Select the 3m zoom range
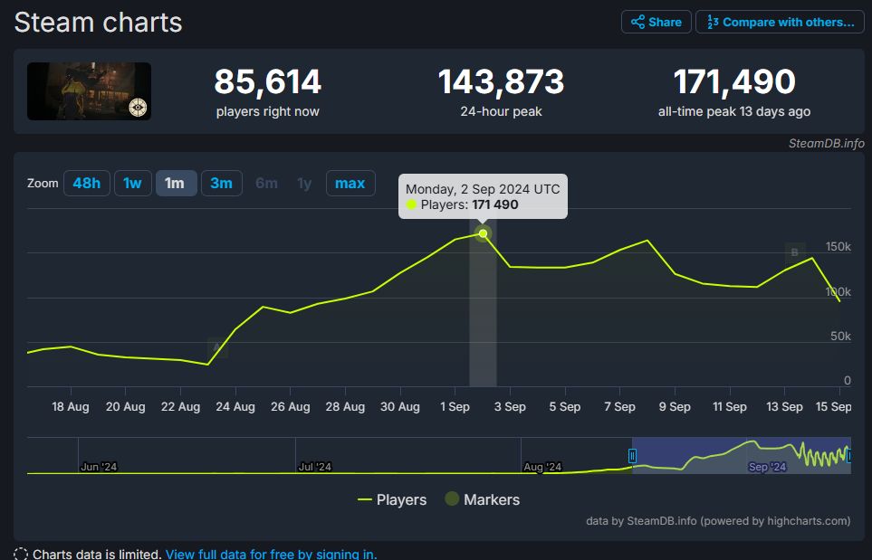 click(221, 183)
